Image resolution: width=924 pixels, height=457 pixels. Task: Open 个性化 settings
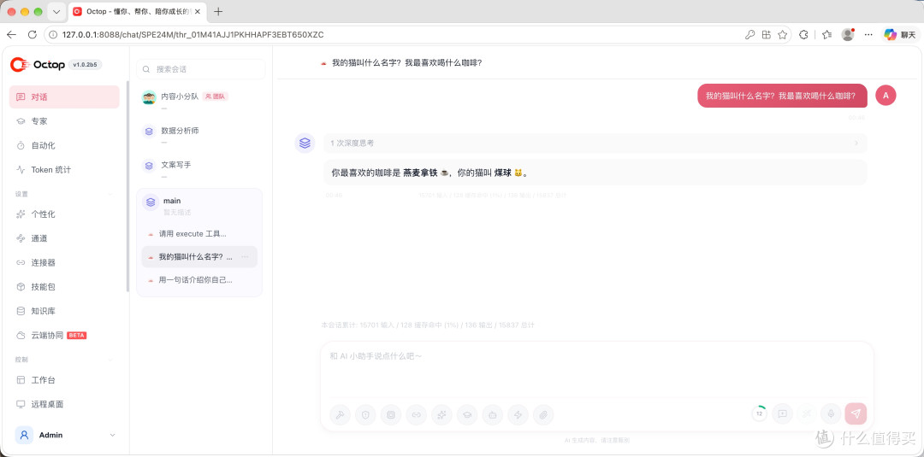point(64,214)
